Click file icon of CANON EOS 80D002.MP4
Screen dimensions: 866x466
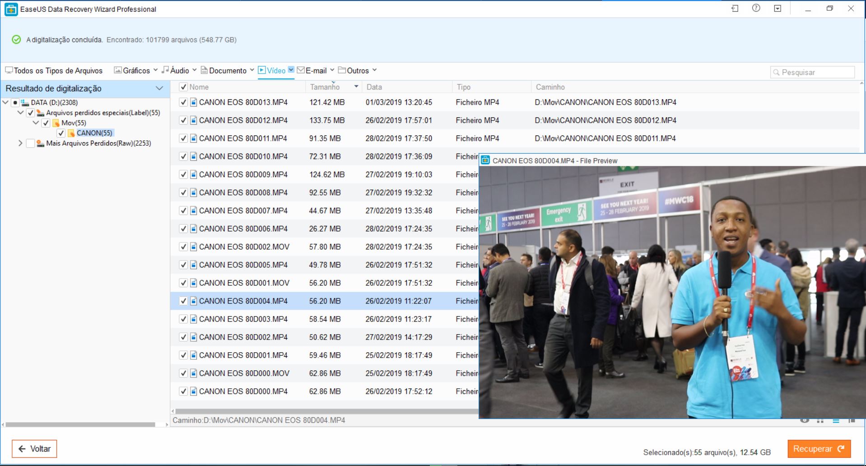coord(193,337)
